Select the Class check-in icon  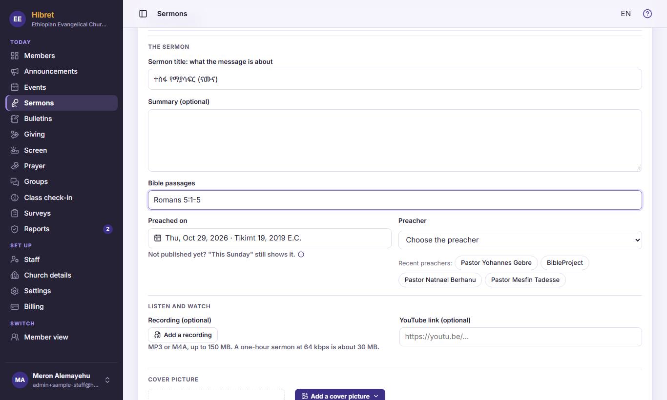[15, 198]
